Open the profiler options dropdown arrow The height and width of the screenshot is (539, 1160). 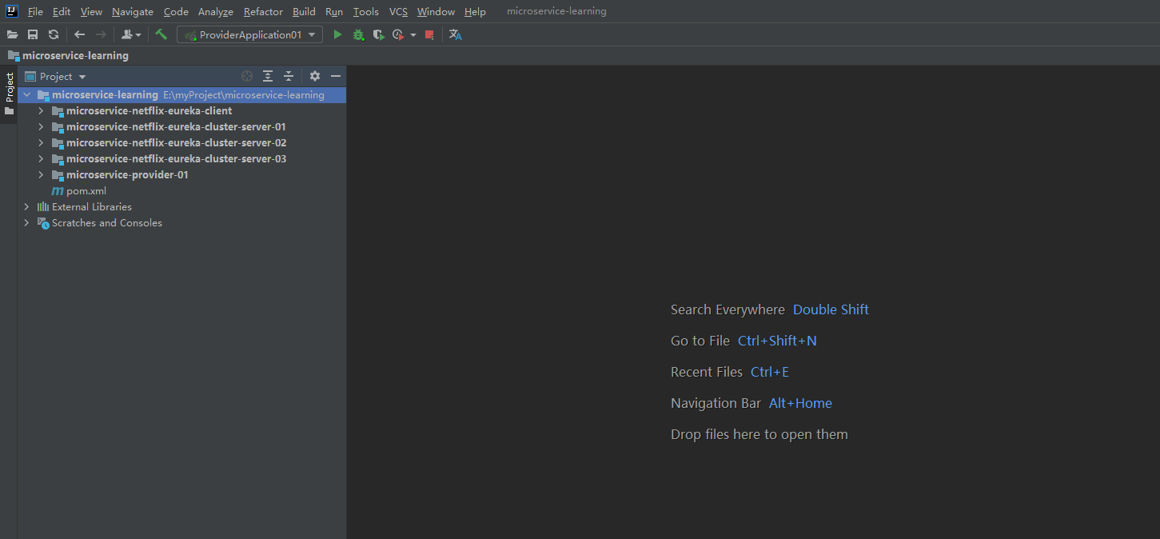click(413, 35)
